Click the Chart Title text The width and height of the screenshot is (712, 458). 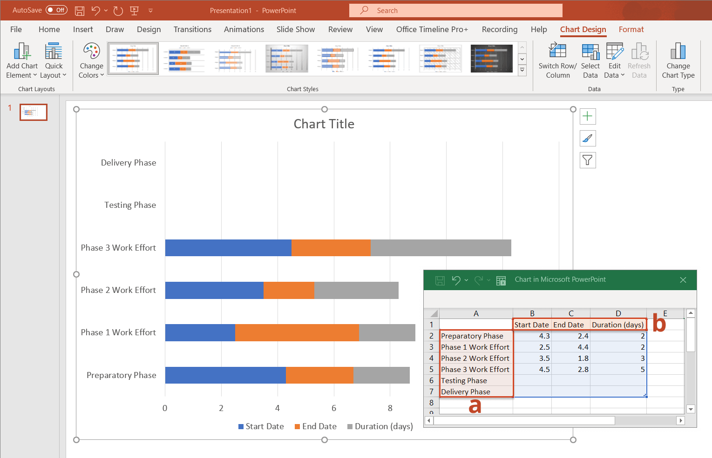tap(324, 124)
